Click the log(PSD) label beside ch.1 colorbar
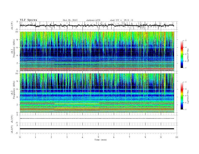Viewport: 199px width, 154px height. coord(188,55)
